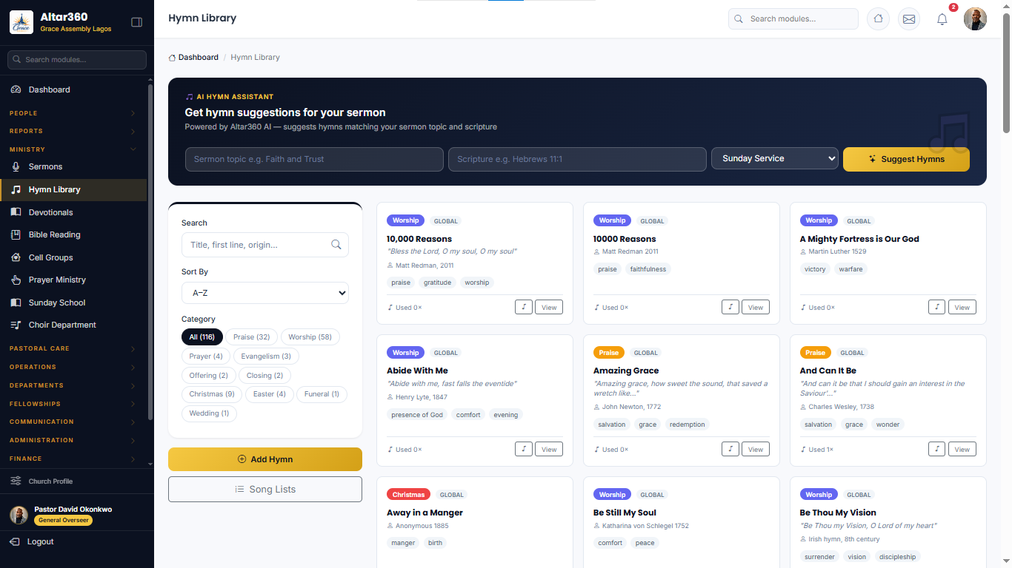Viewport: 1012px width, 568px height.
Task: Click the Sermon topic input field
Action: pos(314,159)
